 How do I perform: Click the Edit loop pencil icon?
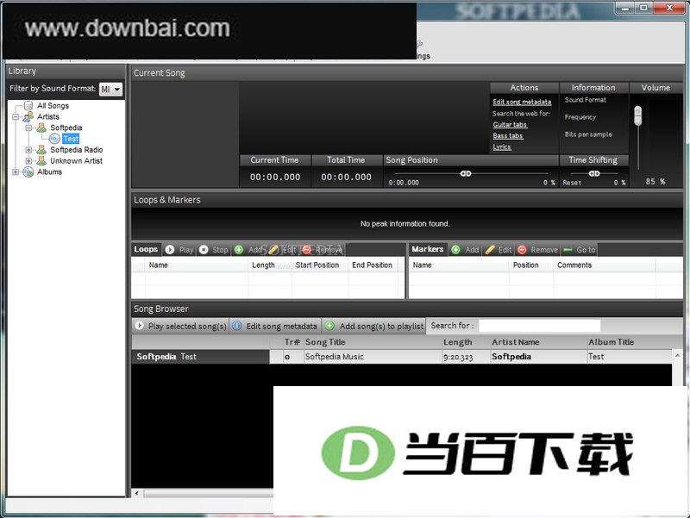point(273,250)
